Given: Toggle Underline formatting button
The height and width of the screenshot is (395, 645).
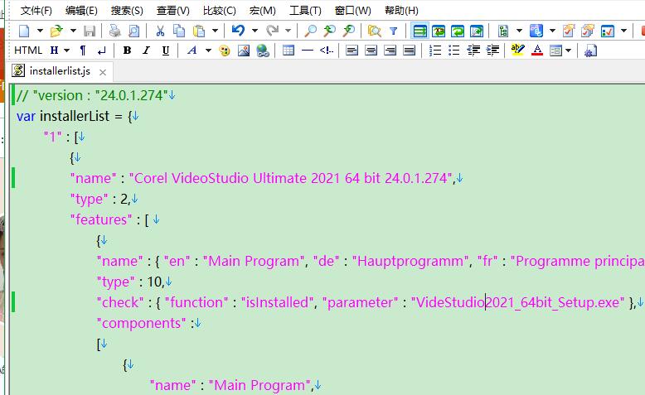Looking at the screenshot, I should click(x=165, y=51).
